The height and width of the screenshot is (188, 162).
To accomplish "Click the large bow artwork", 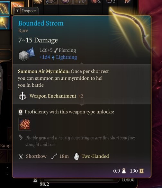I will [x=130, y=30].
